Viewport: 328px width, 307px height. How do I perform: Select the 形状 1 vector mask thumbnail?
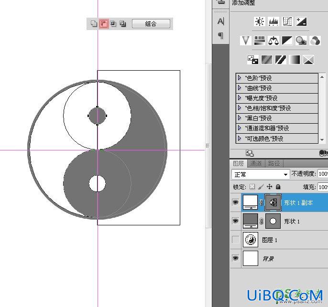click(273, 221)
